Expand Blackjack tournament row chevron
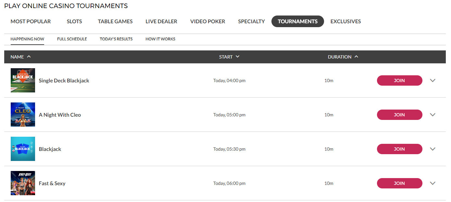The height and width of the screenshot is (202, 451). click(432, 149)
